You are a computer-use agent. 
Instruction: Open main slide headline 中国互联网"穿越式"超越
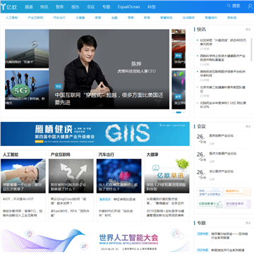coord(109,99)
